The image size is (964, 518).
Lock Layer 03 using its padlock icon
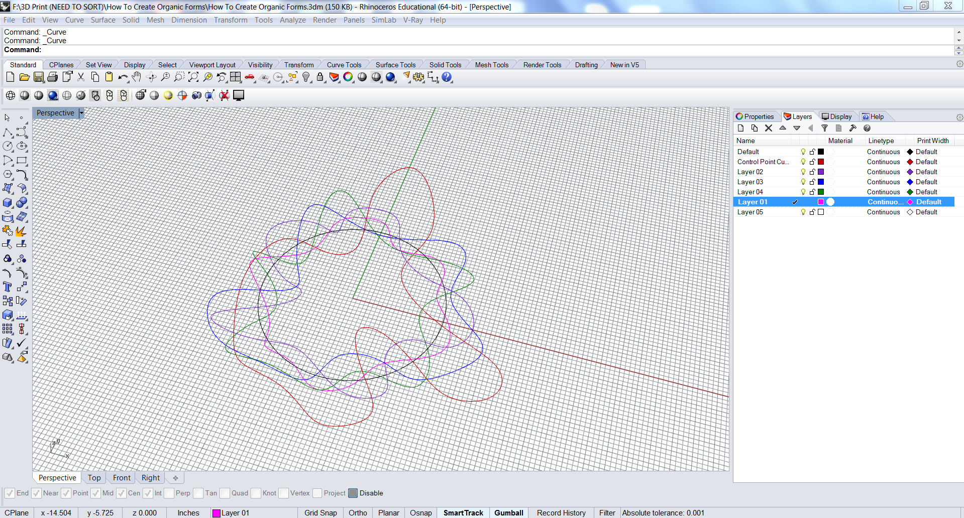click(812, 182)
